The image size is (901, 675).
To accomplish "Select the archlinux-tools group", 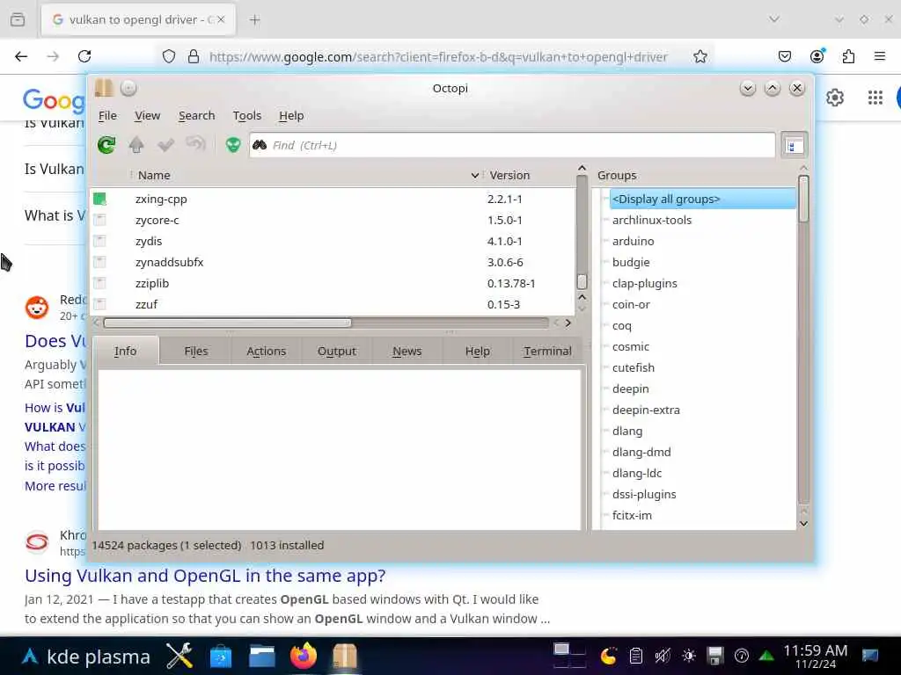I will click(x=652, y=220).
